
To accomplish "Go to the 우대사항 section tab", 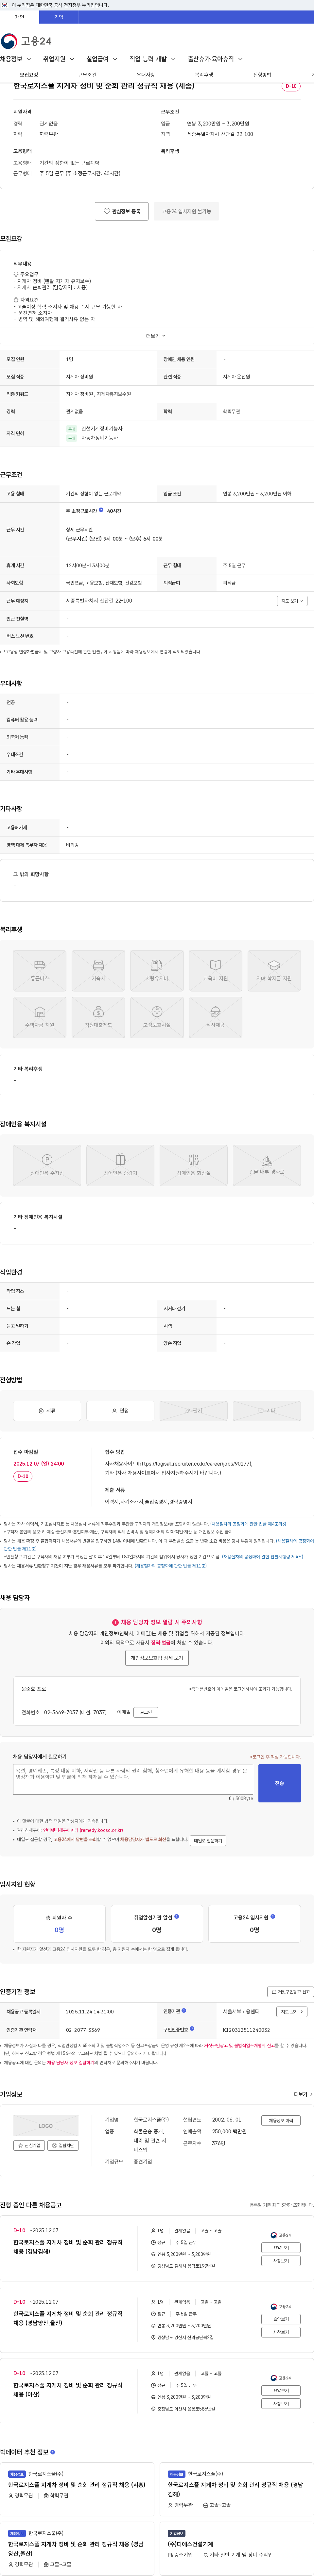I will pos(146,75).
